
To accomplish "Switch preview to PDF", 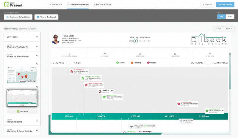I will (x=230, y=17).
